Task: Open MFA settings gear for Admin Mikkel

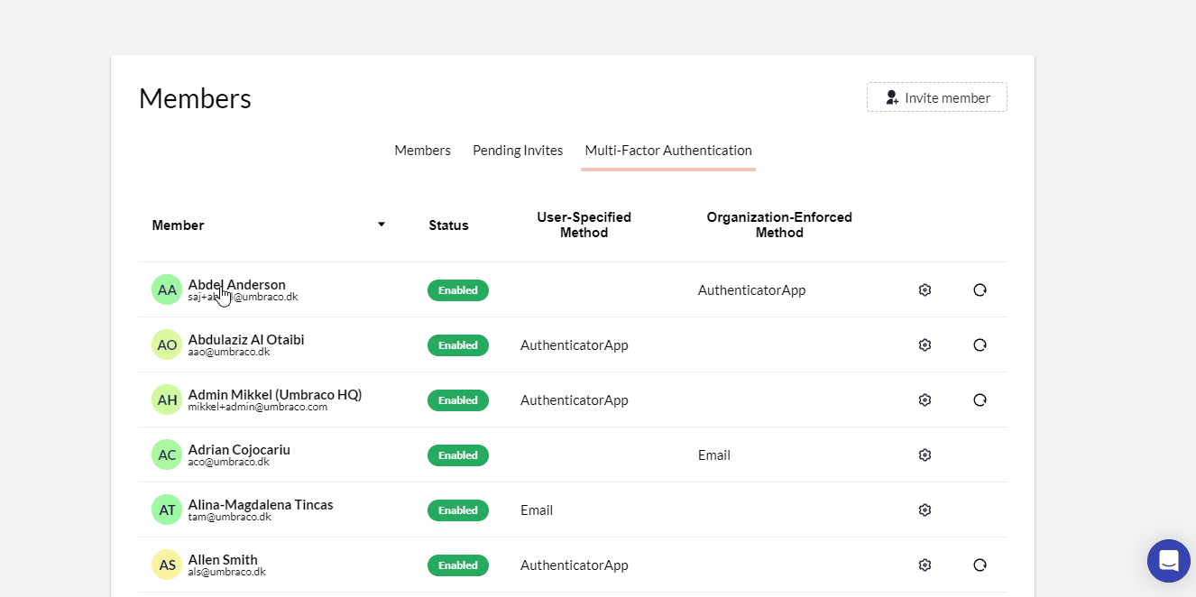Action: tap(925, 400)
